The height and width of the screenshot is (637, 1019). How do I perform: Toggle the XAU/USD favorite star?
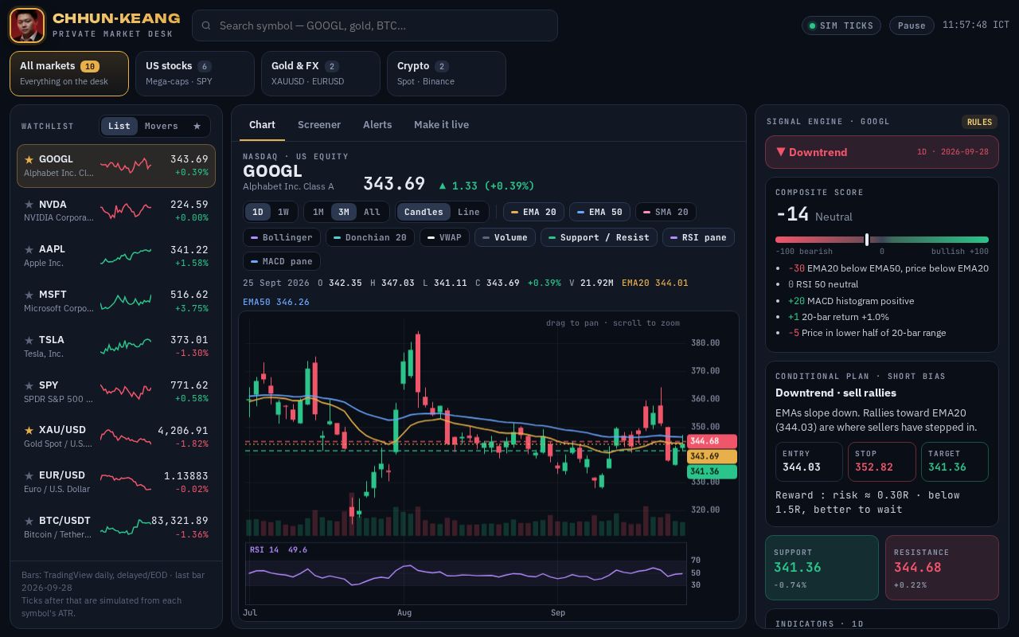point(29,430)
